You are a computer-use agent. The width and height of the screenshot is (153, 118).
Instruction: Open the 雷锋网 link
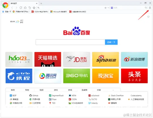click(x=112, y=103)
